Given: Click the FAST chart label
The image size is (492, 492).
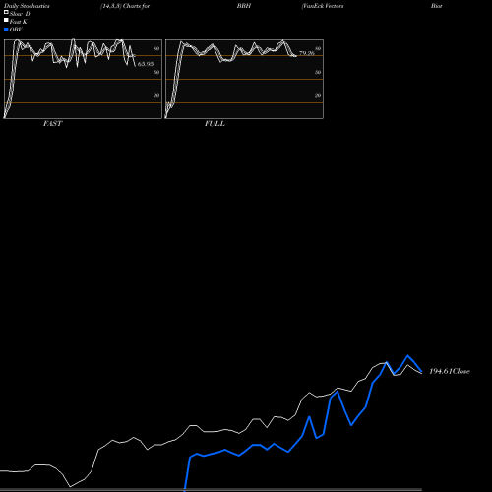Looking at the screenshot, I should point(52,123).
